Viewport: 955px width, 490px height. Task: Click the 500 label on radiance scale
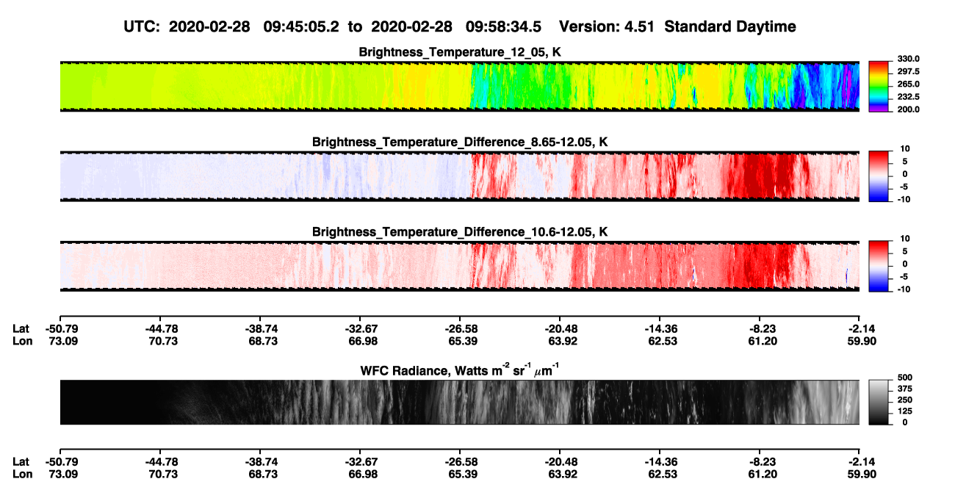(x=904, y=377)
